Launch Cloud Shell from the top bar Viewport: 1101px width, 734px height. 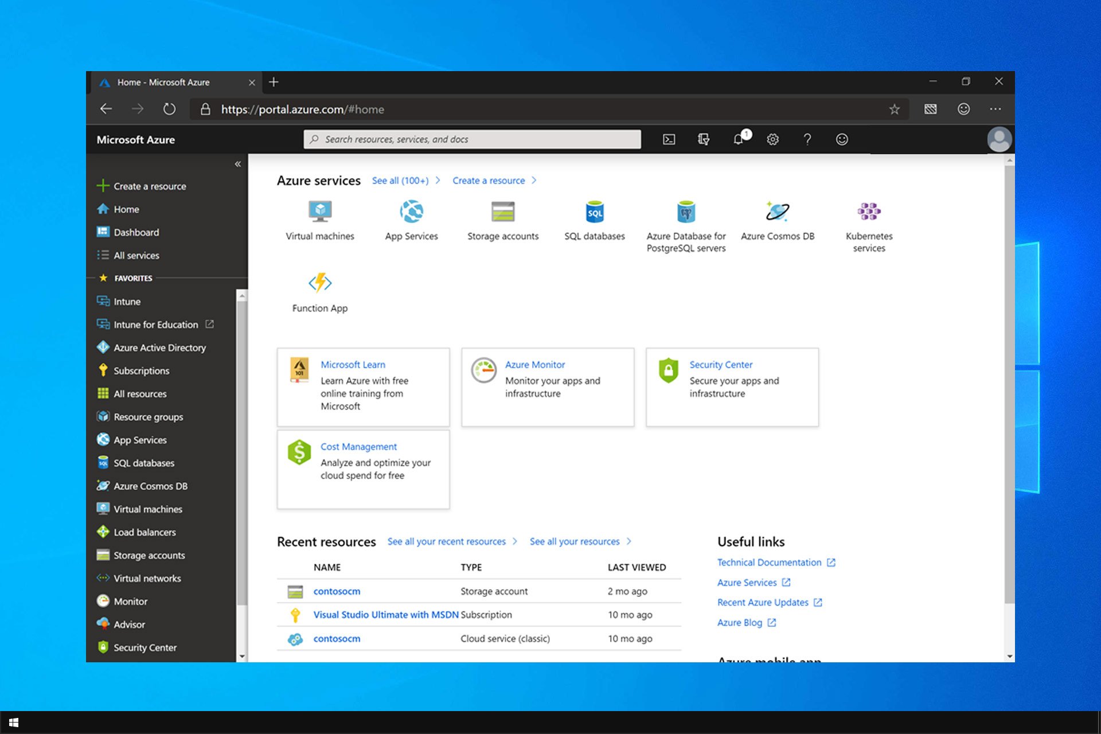669,139
